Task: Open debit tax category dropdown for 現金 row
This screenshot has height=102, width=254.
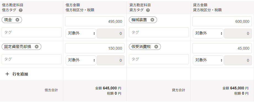Action: click(x=81, y=33)
